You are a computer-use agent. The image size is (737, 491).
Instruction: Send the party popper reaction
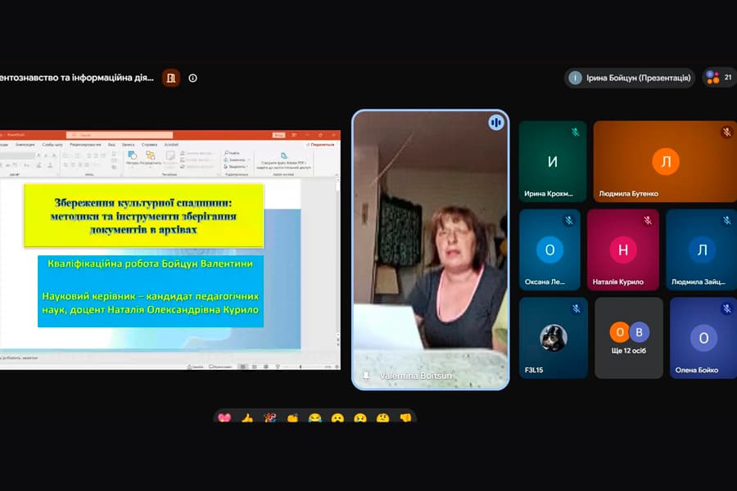pyautogui.click(x=269, y=417)
